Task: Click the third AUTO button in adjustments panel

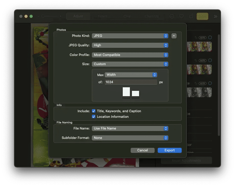Action: 203,83
